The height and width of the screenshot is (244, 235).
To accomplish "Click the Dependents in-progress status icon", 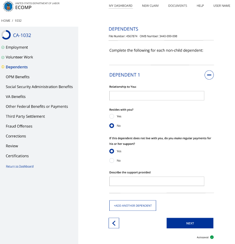I will pyautogui.click(x=3, y=67).
